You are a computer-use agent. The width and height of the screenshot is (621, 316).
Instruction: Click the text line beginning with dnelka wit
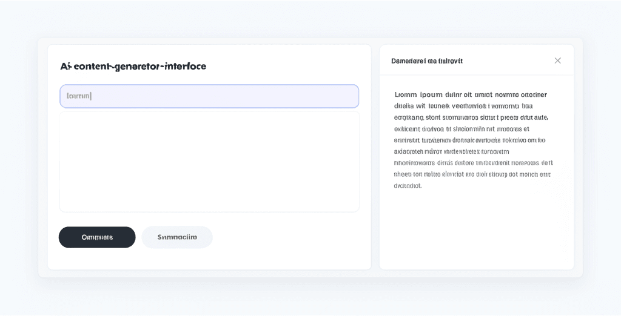click(x=463, y=106)
